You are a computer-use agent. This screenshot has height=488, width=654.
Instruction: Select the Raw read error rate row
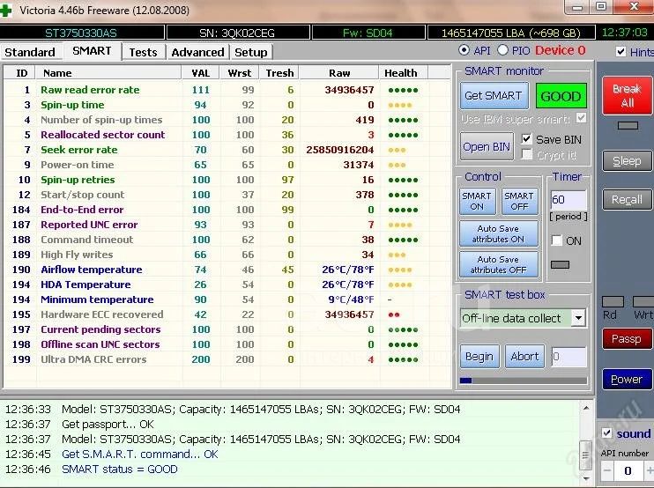click(x=227, y=90)
